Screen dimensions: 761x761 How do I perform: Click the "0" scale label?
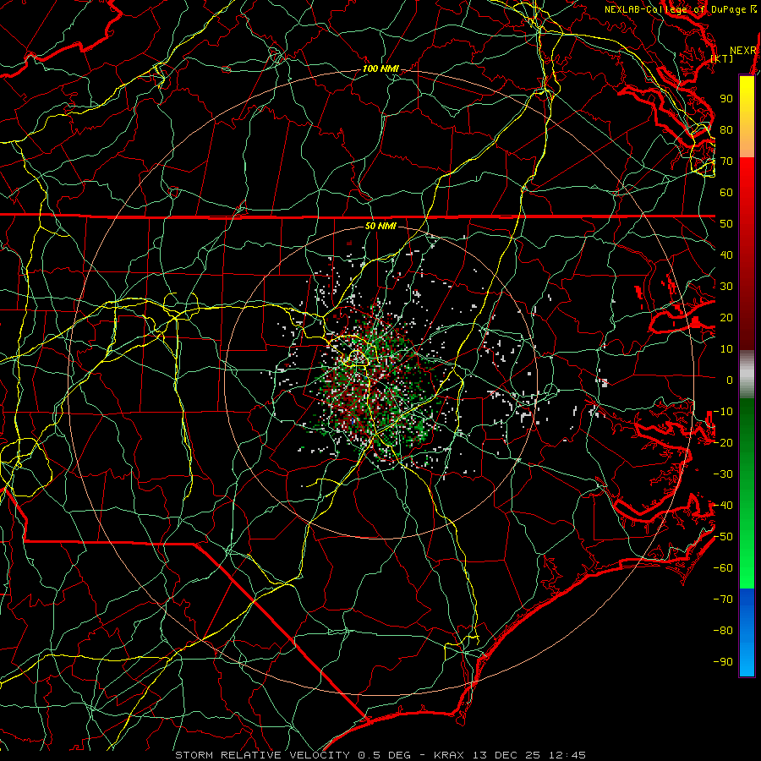point(730,380)
